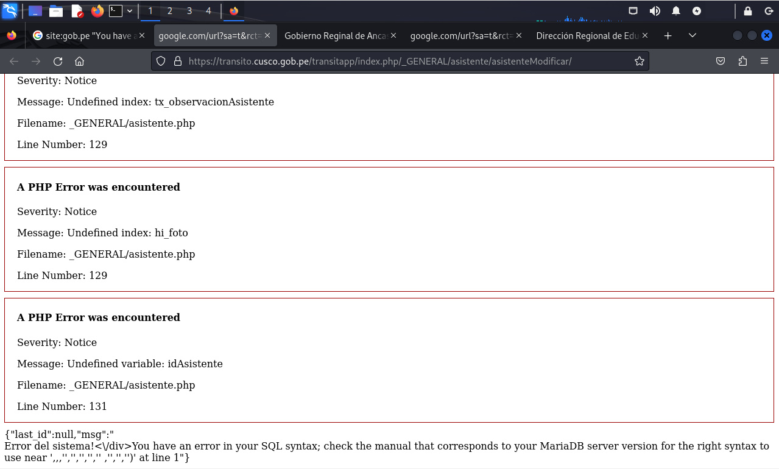The height and width of the screenshot is (469, 779).
Task: Open the terminal launcher dropdown arrow
Action: (130, 11)
